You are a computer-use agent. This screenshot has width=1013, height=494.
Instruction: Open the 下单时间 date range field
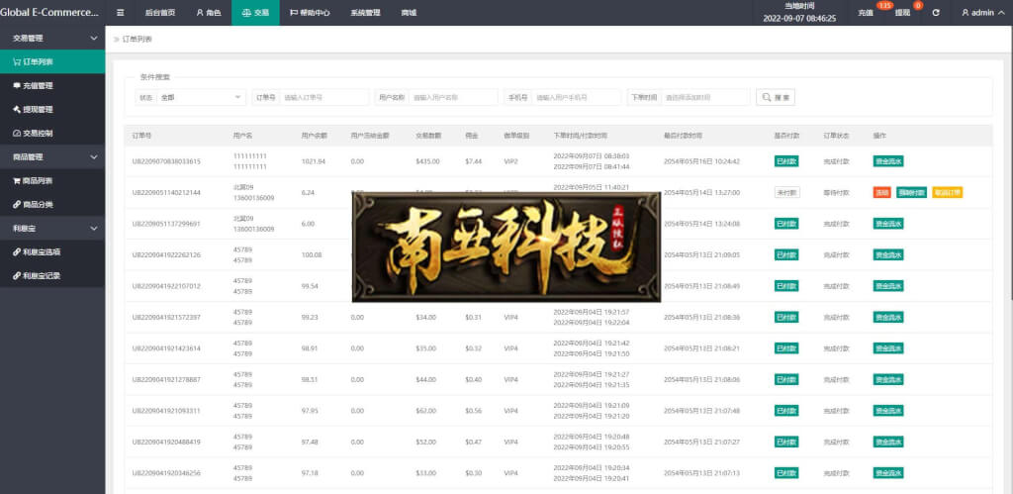coord(704,98)
